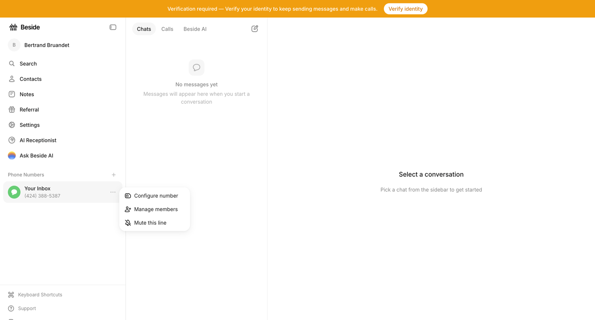Click the No messages yet text
This screenshot has width=595, height=320.
196,85
